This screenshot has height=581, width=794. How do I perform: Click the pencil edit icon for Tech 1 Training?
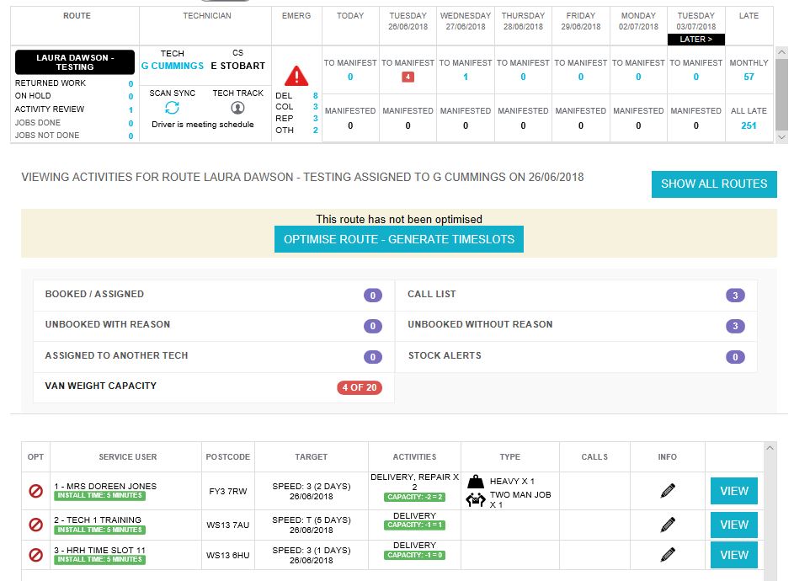pyautogui.click(x=668, y=525)
